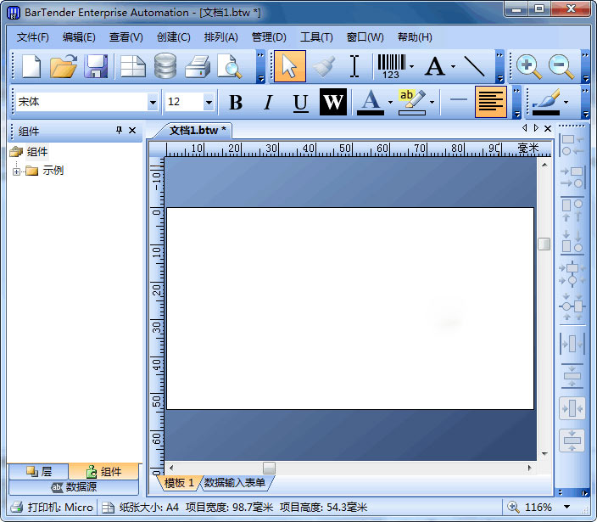Select the 示例 folder item
This screenshot has height=522, width=597.
coord(53,171)
